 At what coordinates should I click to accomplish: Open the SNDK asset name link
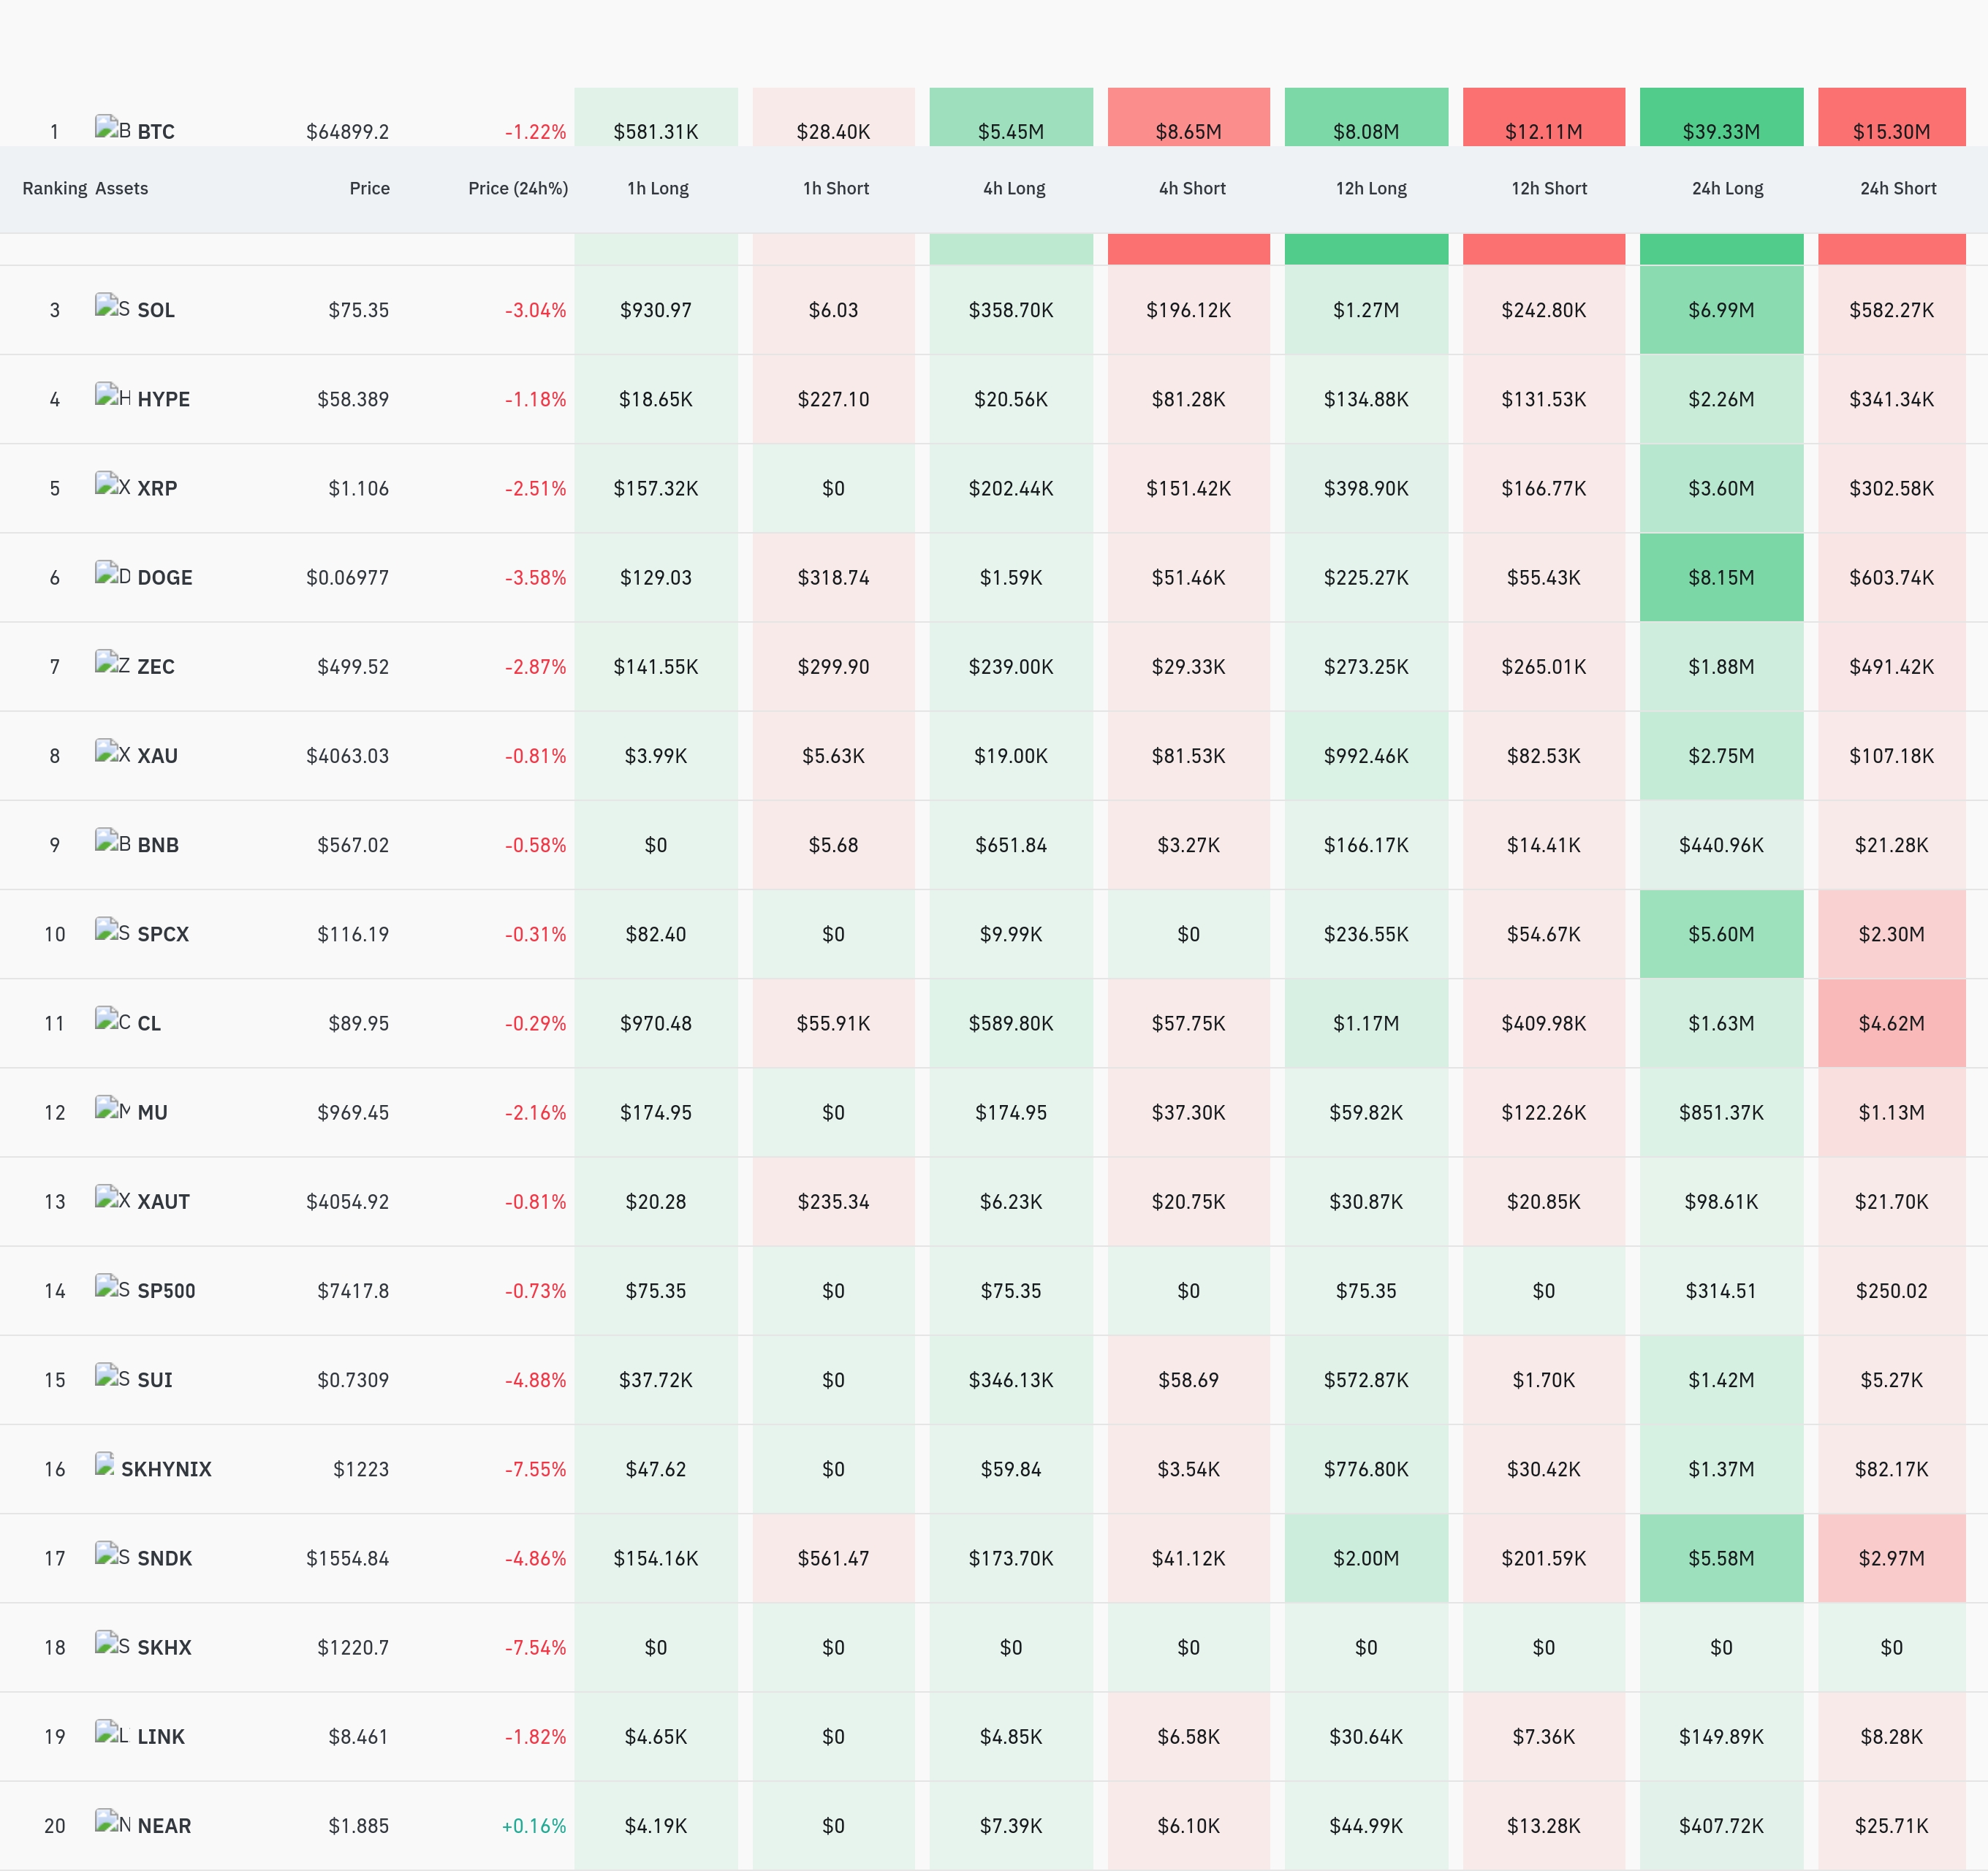(x=164, y=1558)
